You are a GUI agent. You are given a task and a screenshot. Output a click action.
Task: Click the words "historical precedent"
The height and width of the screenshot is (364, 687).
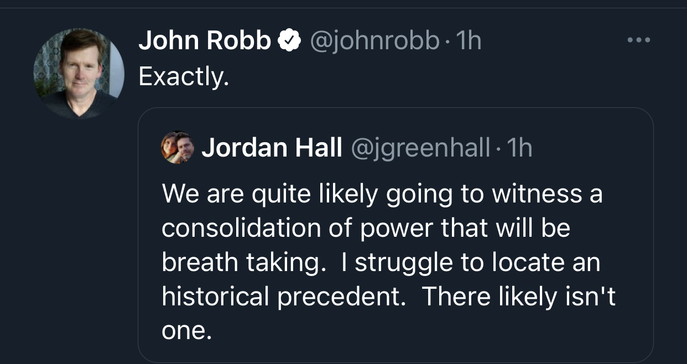point(280,297)
